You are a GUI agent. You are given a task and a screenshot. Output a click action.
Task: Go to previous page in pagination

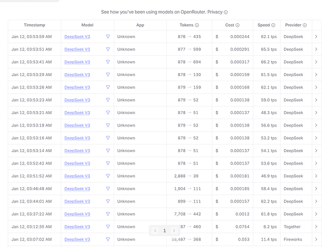tap(155, 231)
